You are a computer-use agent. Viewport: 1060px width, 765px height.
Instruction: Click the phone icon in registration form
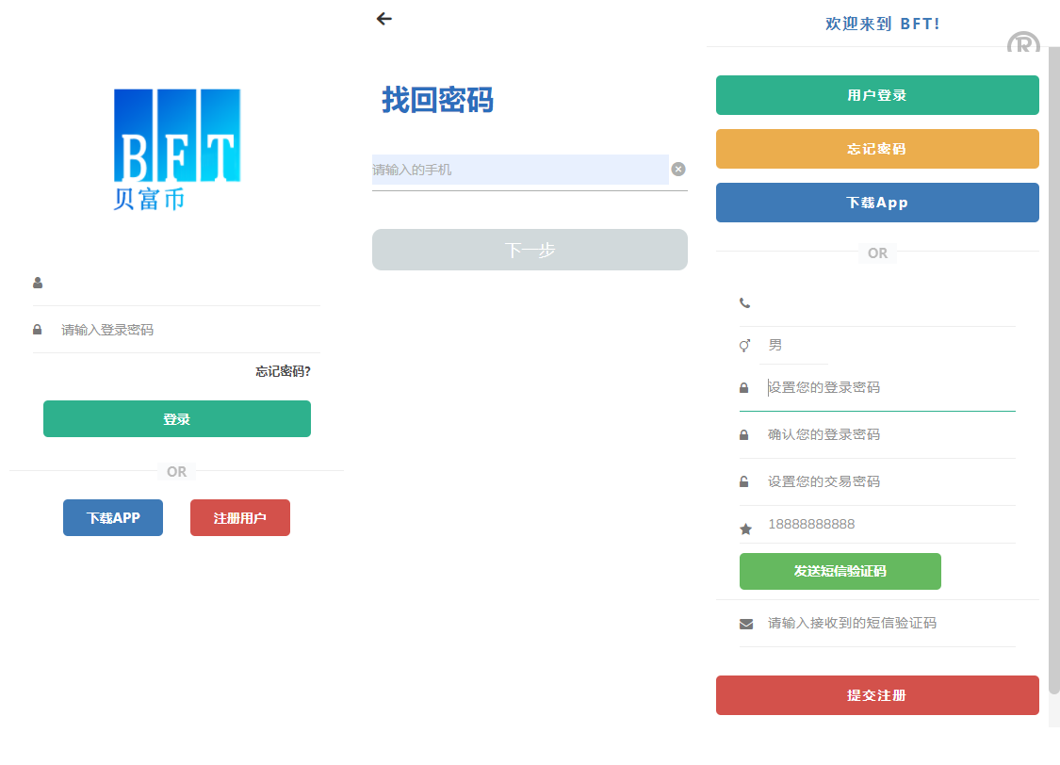tap(745, 303)
